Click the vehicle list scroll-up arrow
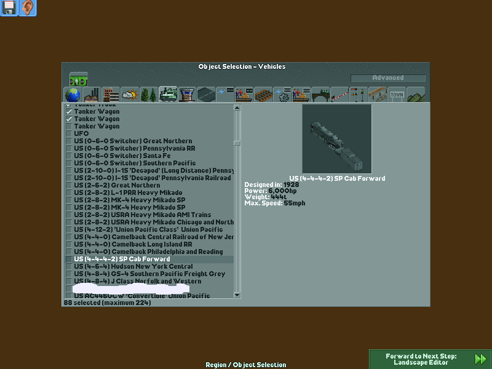Screen dimensions: 492x369 coord(237,108)
